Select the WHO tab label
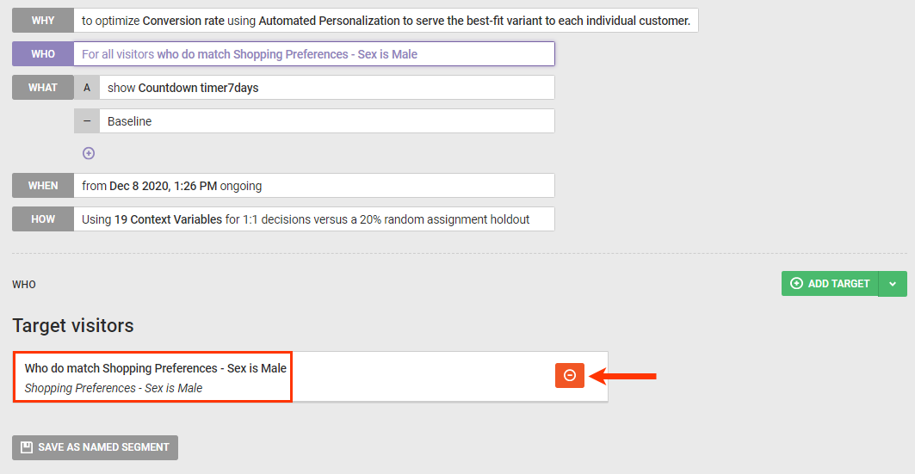915x474 pixels. tap(43, 54)
